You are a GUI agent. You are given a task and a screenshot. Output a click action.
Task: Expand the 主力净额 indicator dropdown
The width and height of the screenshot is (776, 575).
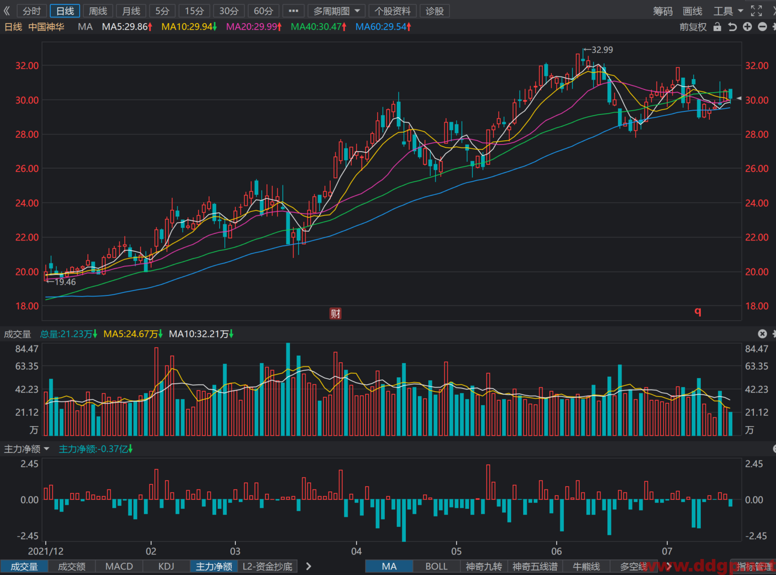tap(27, 449)
